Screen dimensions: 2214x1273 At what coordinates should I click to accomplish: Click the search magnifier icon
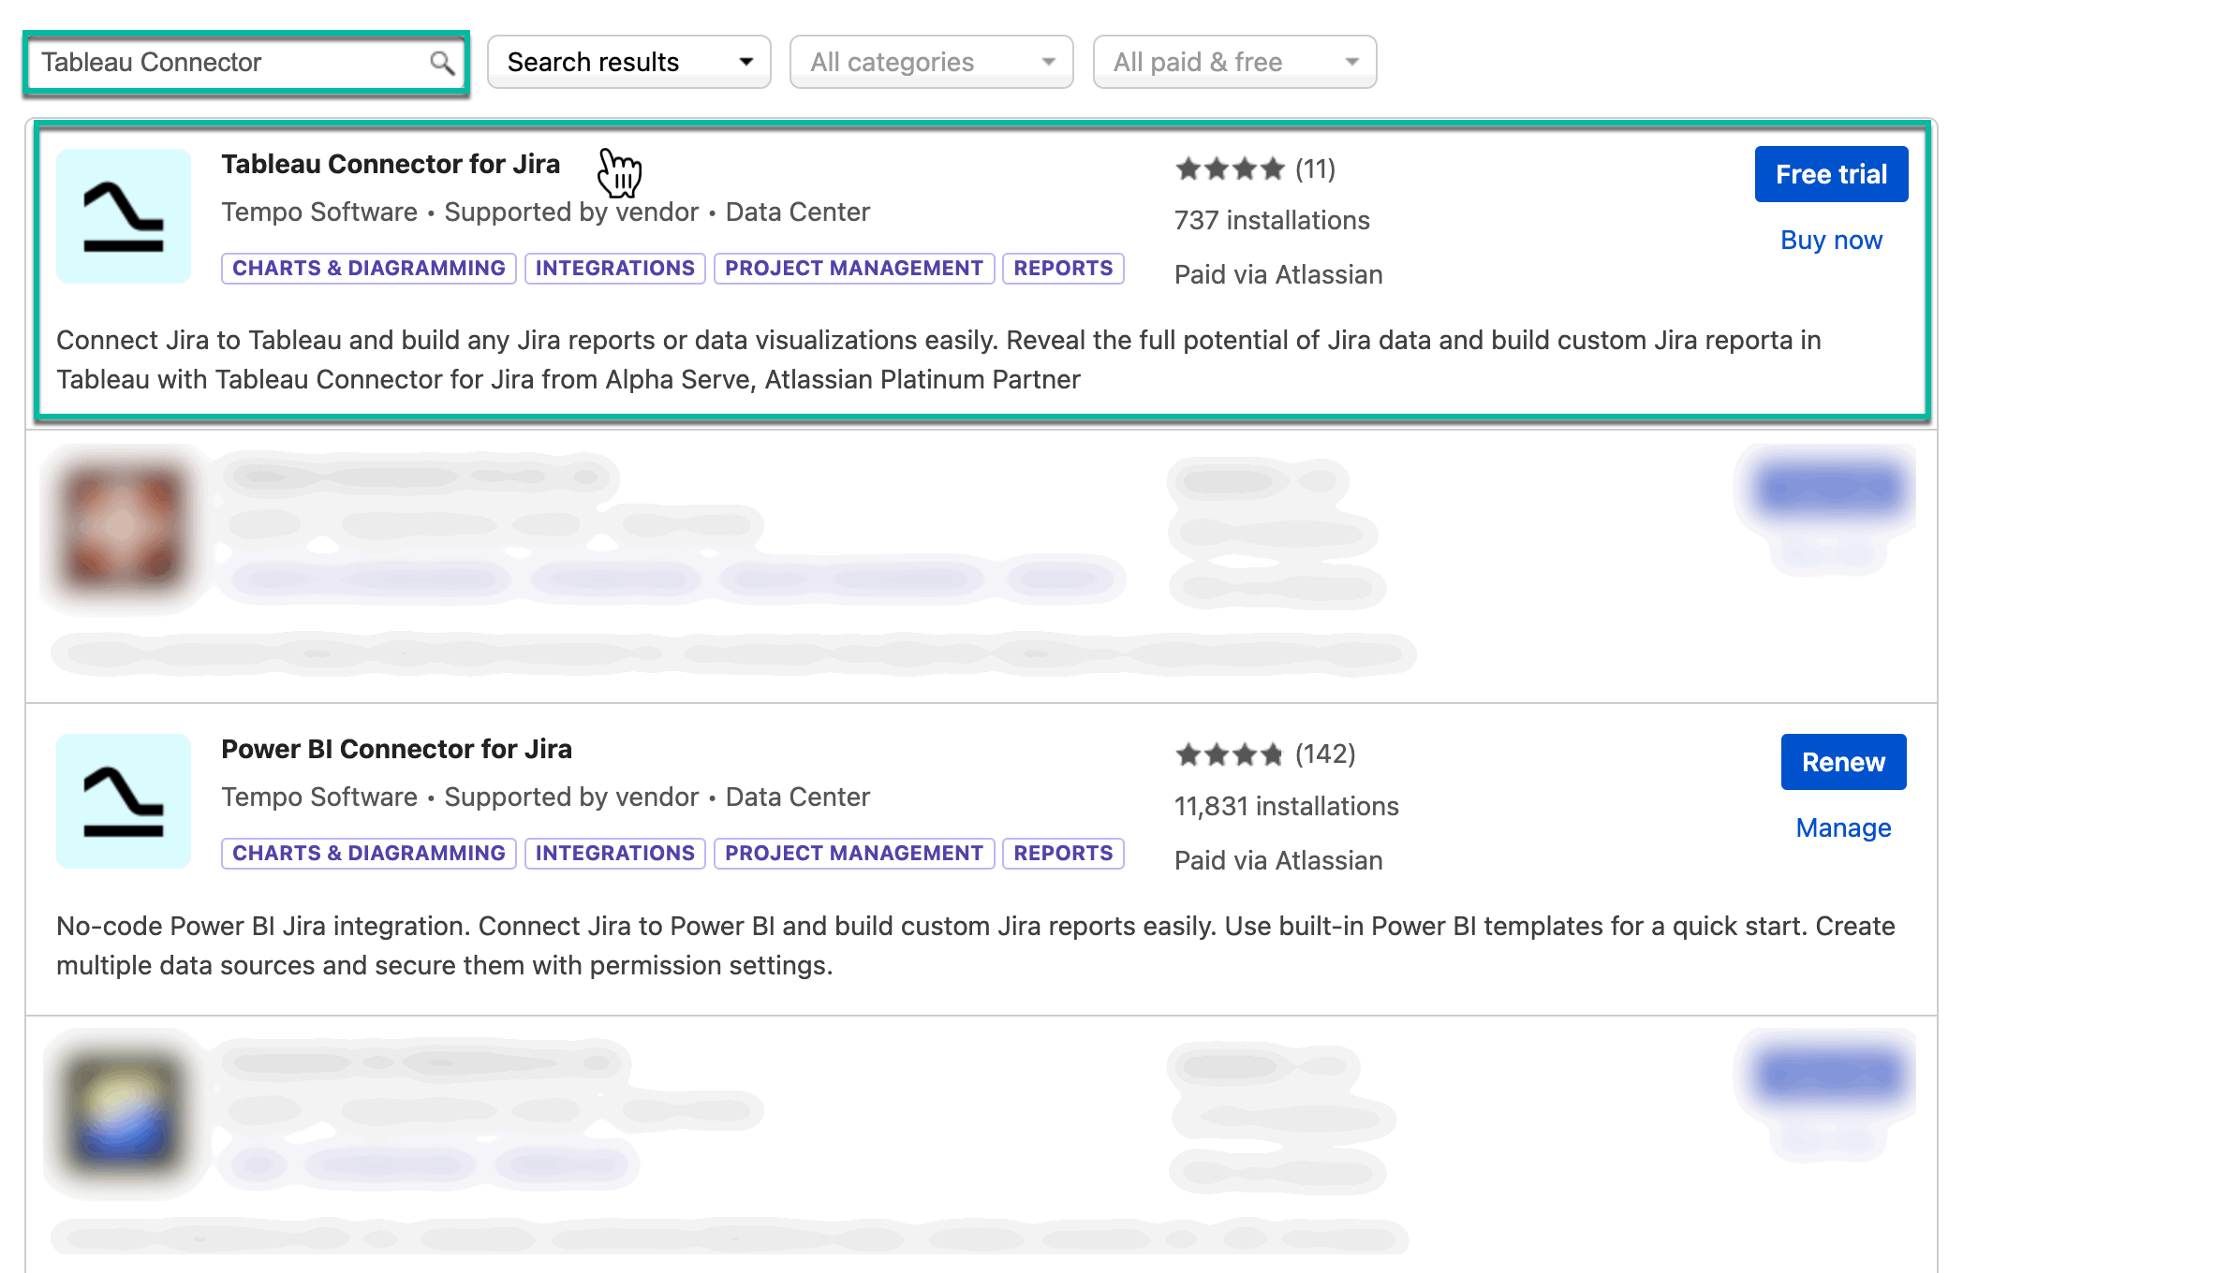[x=441, y=62]
